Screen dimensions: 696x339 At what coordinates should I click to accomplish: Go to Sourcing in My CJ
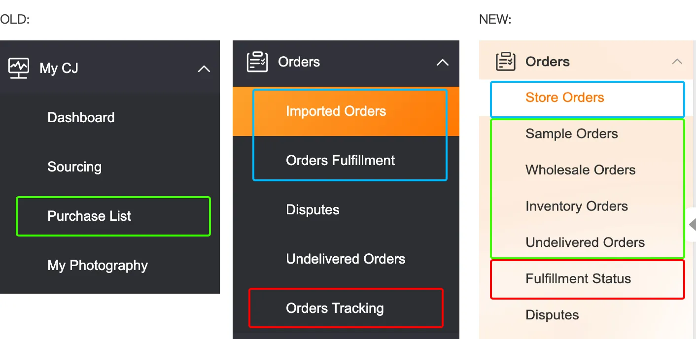coord(74,167)
